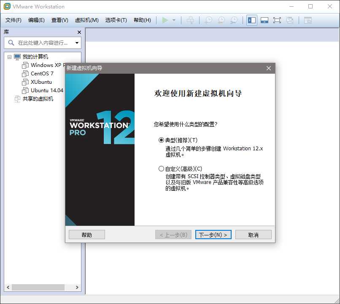Minimize the VMware Workstation window
The width and height of the screenshot is (340, 304).
[x=291, y=6]
